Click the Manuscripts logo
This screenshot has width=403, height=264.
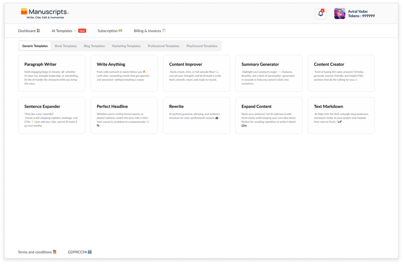[x=45, y=14]
